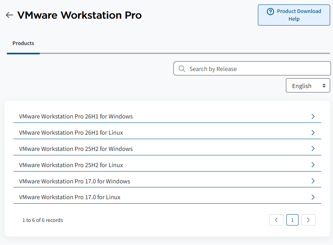Expand chevron for 26H1 for Linux row

pyautogui.click(x=313, y=133)
